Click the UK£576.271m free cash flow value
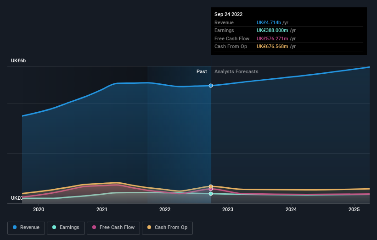 272,38
